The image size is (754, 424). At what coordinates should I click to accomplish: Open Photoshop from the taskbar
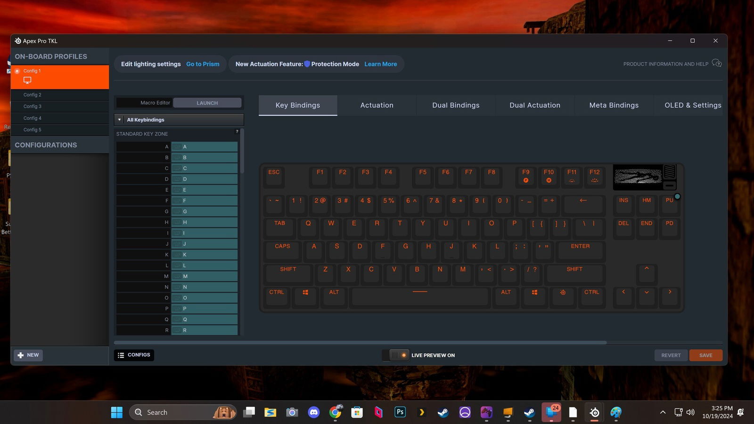(400, 412)
